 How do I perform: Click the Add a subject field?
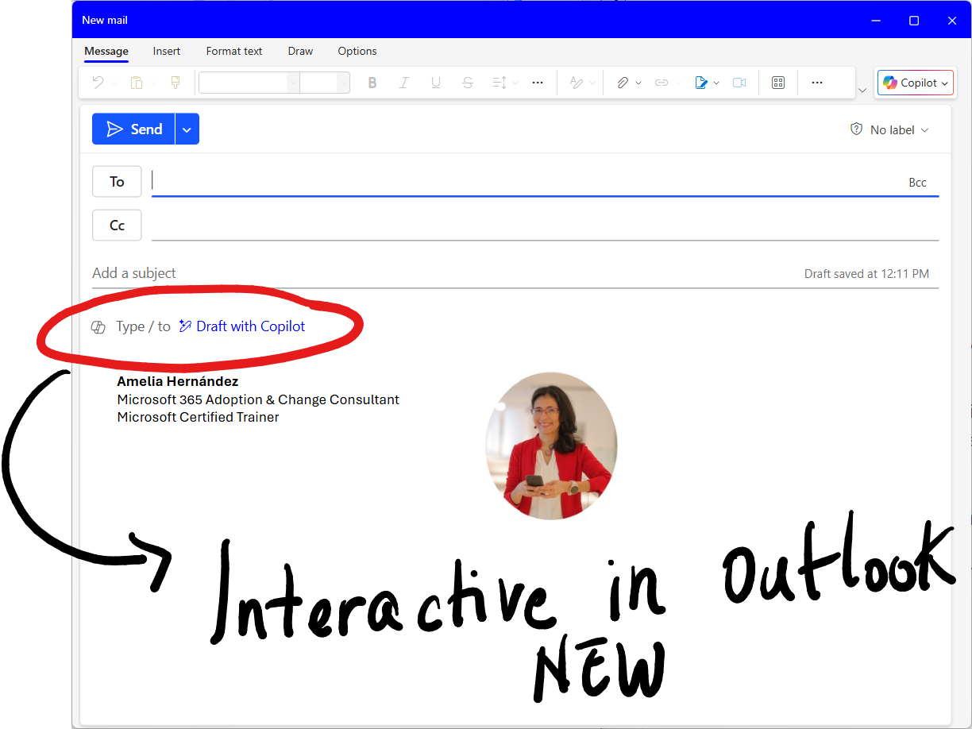point(397,273)
